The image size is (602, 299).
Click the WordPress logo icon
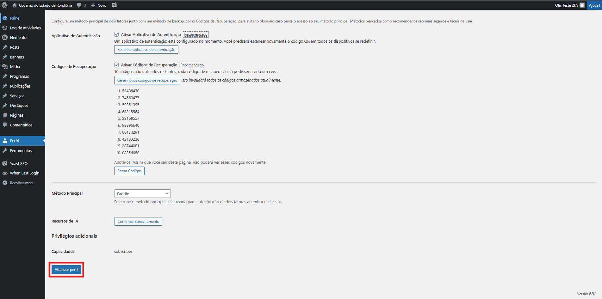pos(5,5)
